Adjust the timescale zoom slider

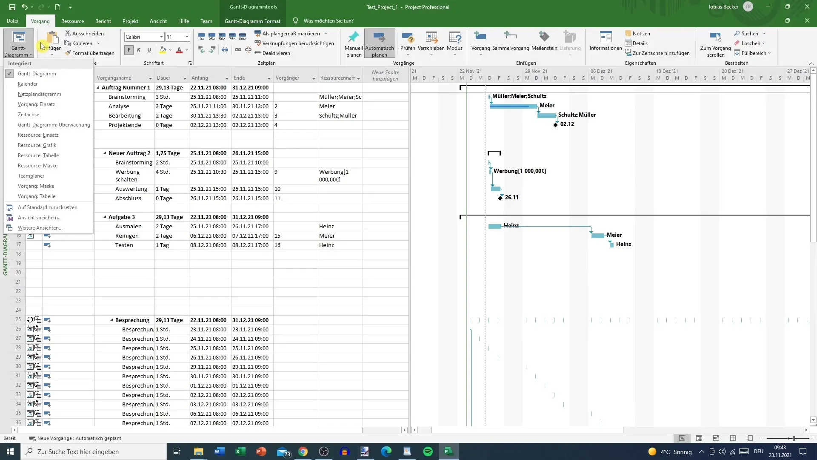(793, 438)
